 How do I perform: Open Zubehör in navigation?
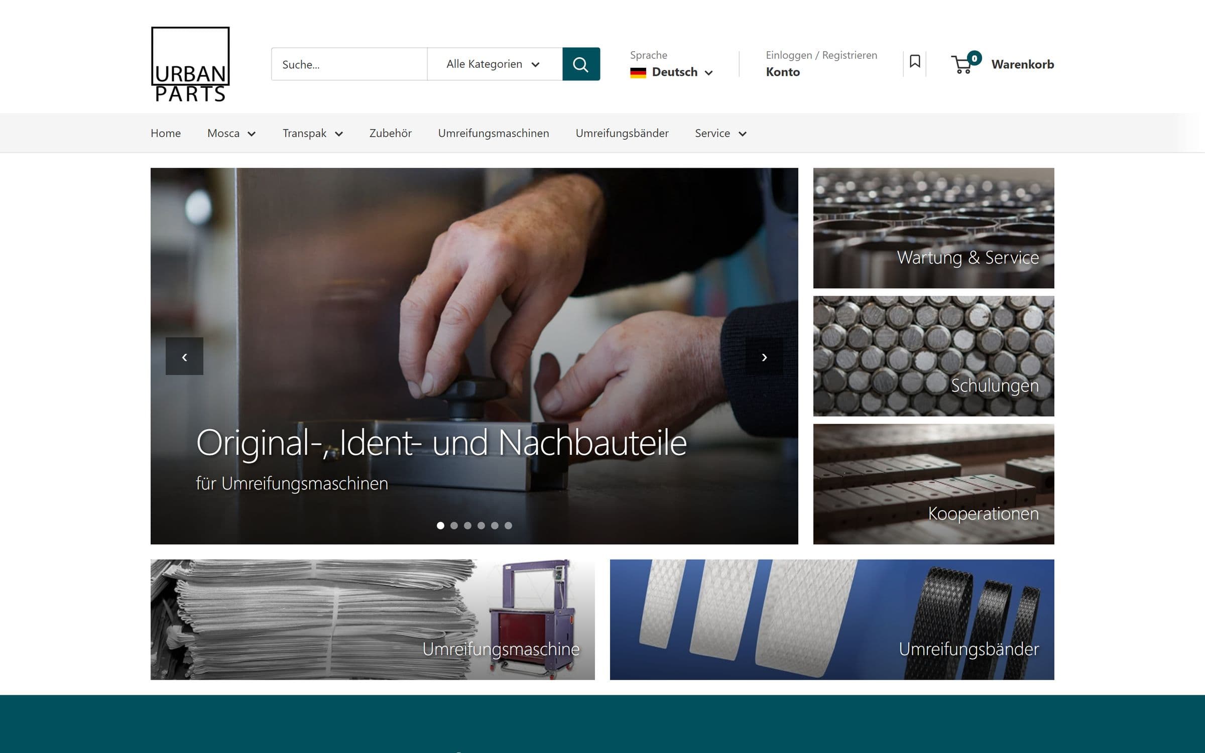tap(391, 133)
